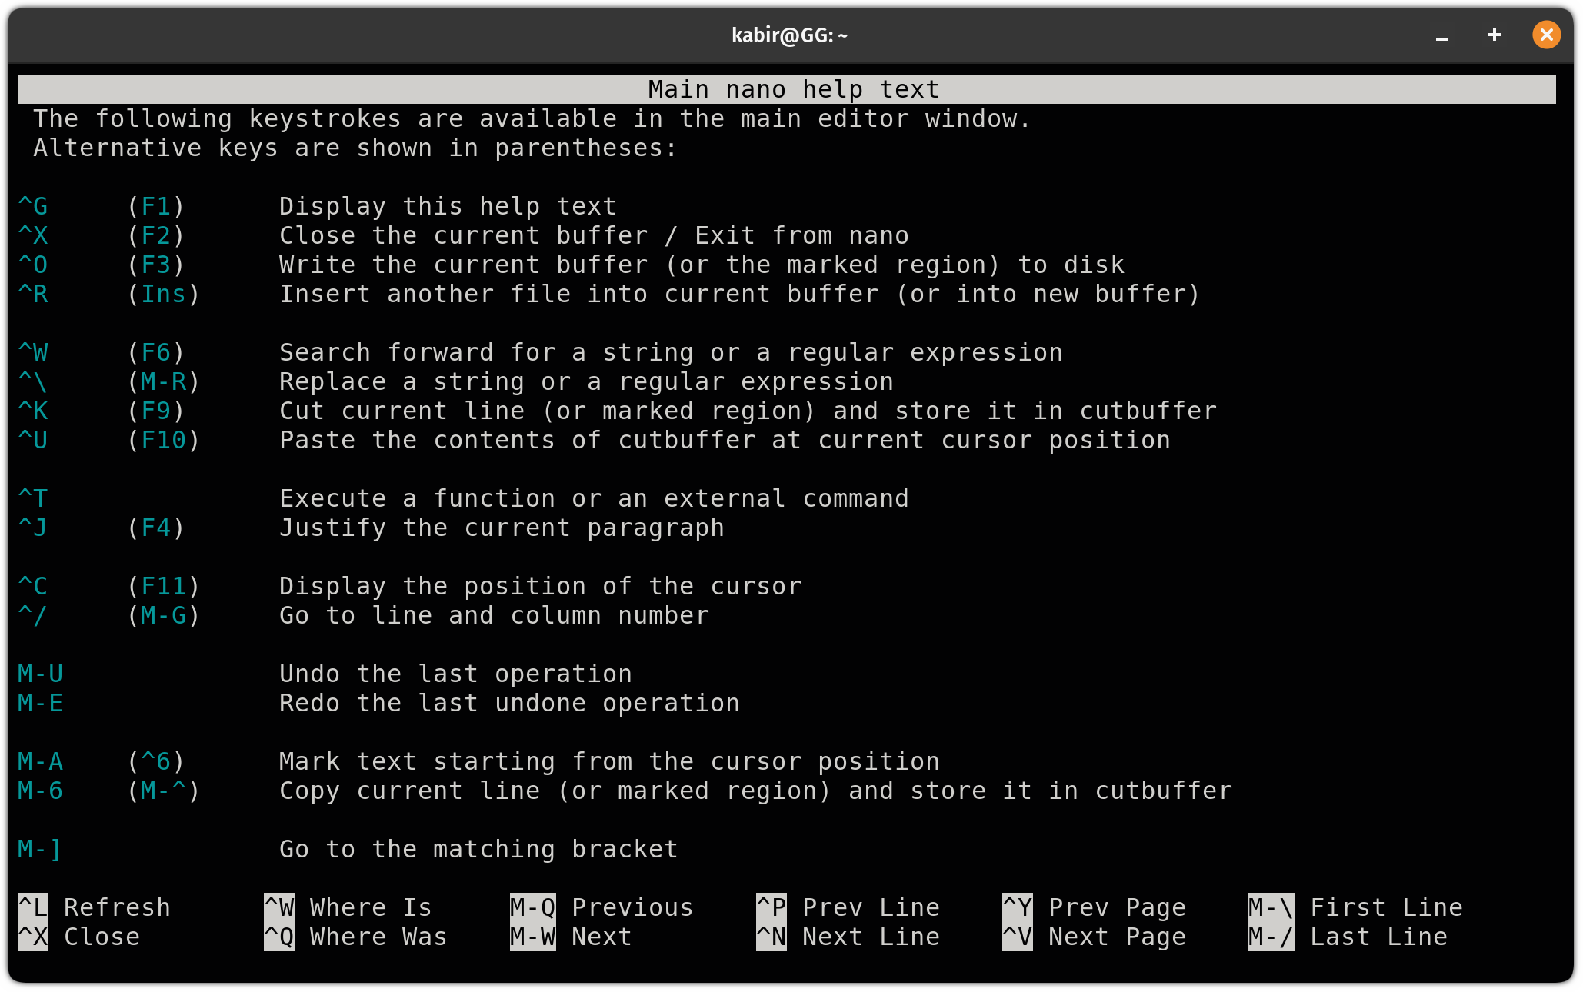Maximize the terminal with plus icon

[1495, 35]
